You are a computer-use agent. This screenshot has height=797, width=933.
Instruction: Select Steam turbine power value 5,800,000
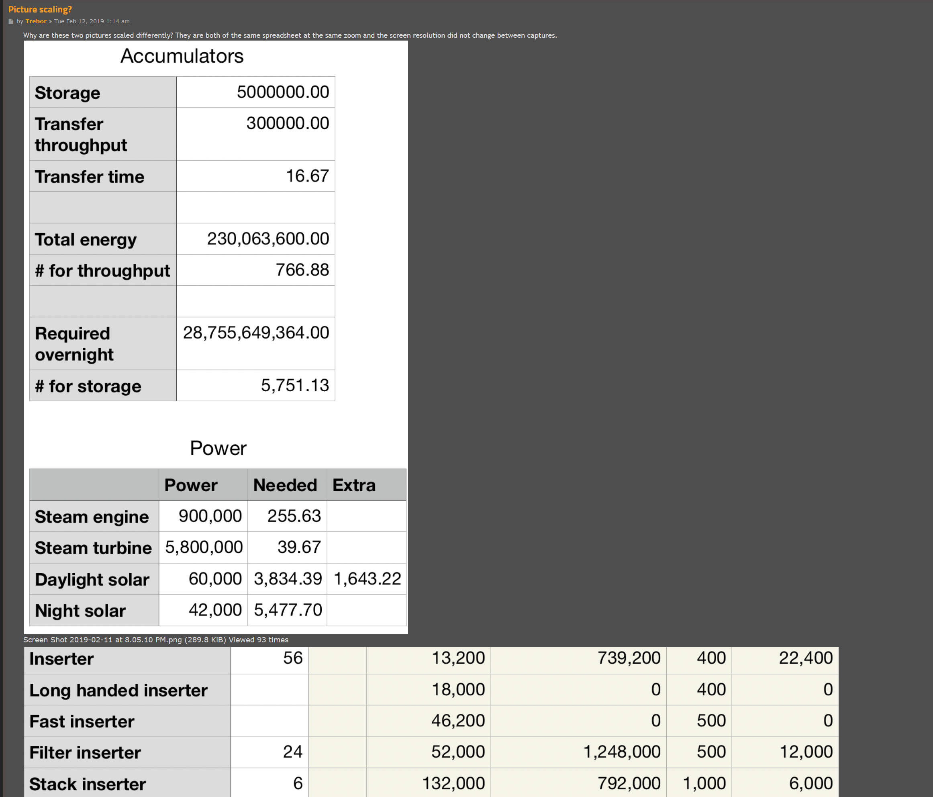pyautogui.click(x=204, y=547)
